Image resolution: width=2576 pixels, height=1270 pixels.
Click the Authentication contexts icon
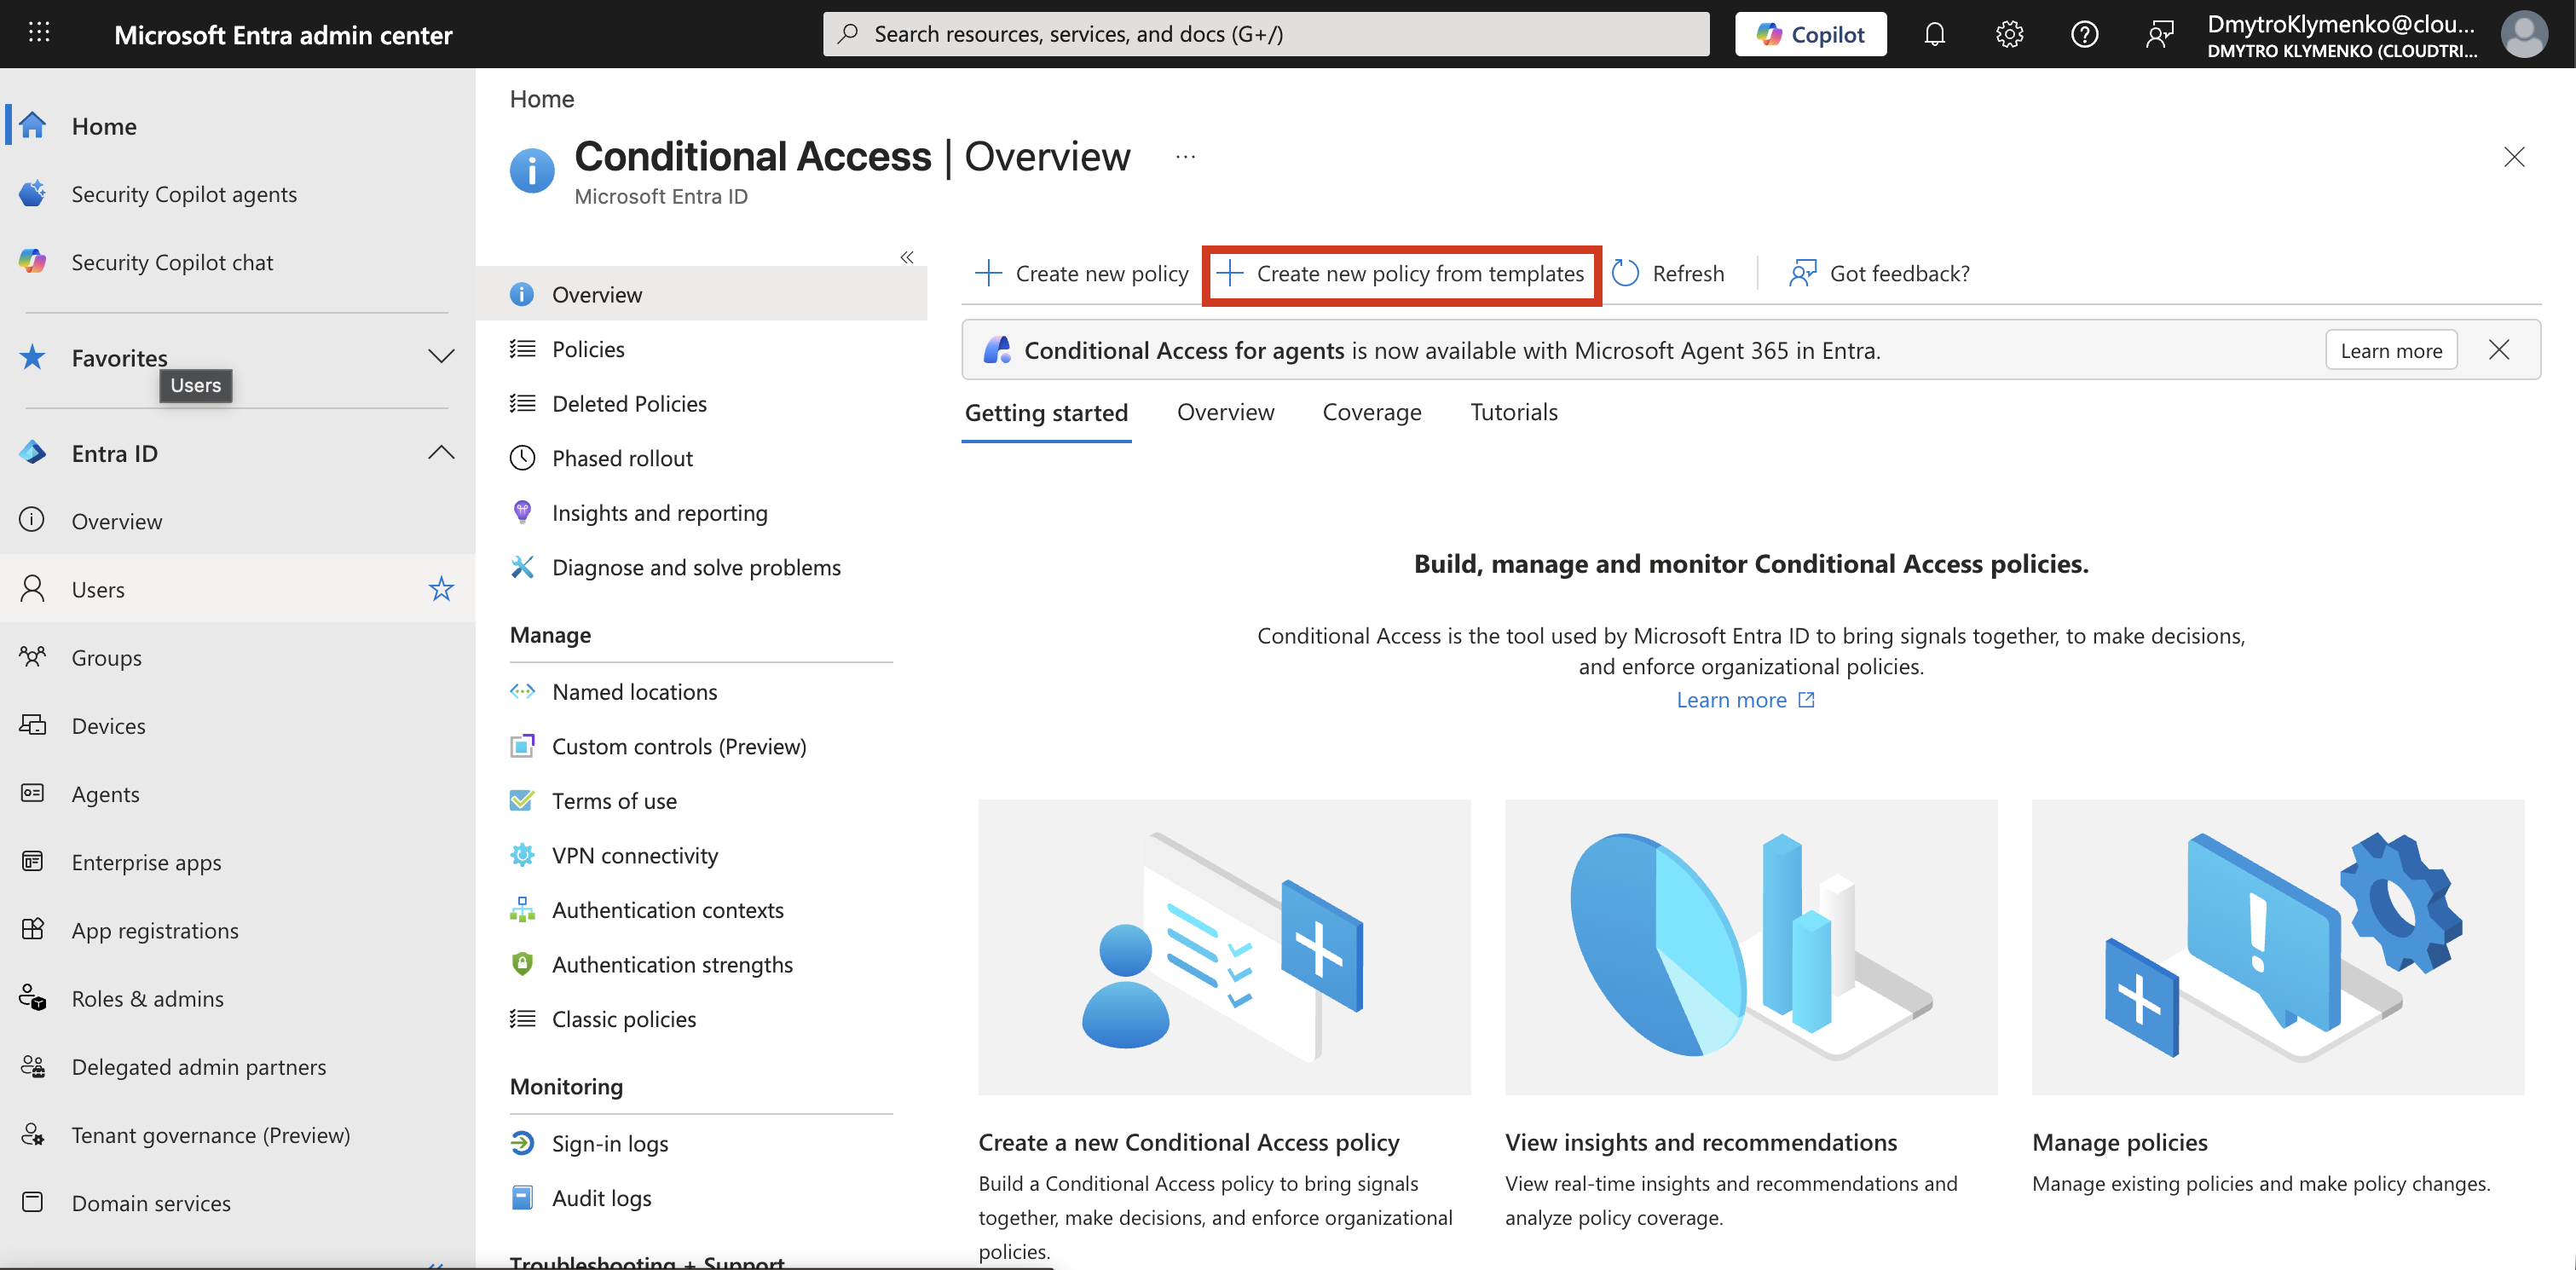[x=522, y=909]
